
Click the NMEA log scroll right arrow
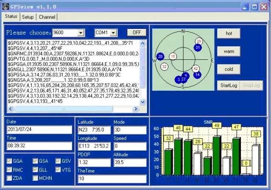tap(135, 109)
